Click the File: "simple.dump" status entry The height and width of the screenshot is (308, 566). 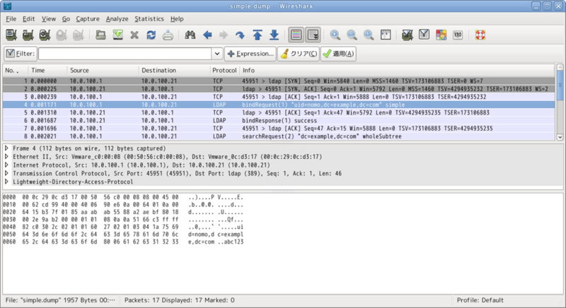coord(60,300)
